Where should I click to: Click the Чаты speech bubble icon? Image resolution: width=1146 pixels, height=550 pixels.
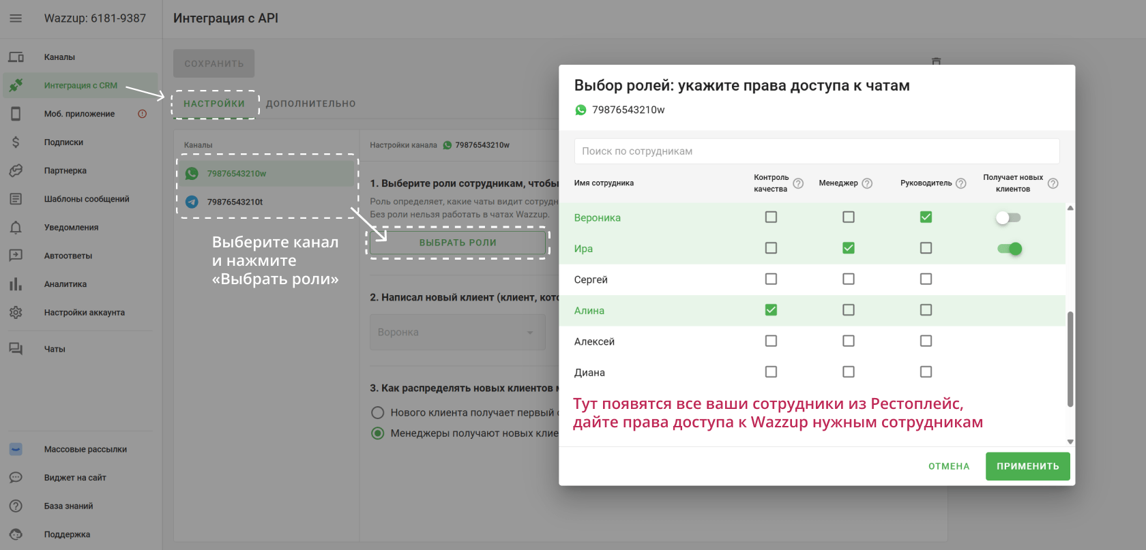(x=16, y=349)
